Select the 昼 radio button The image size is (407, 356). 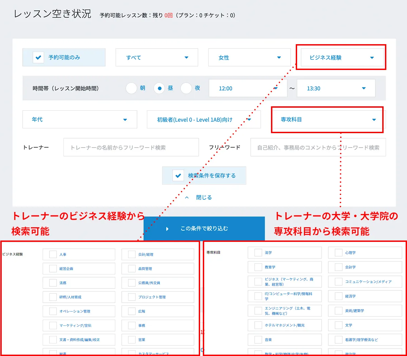159,88
